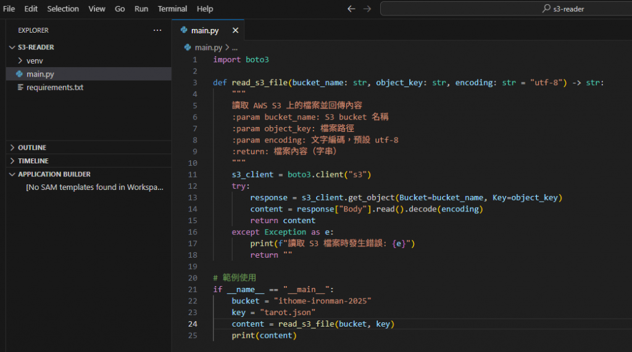Click 'return content' on line 15
The height and width of the screenshot is (352, 632).
283,220
